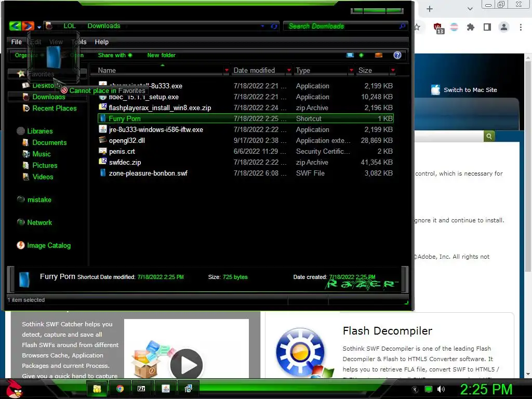Go forward using the orange Forward arrow

point(28,26)
